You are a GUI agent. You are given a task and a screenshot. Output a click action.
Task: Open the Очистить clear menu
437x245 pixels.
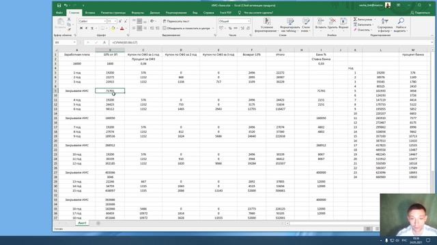point(362,30)
